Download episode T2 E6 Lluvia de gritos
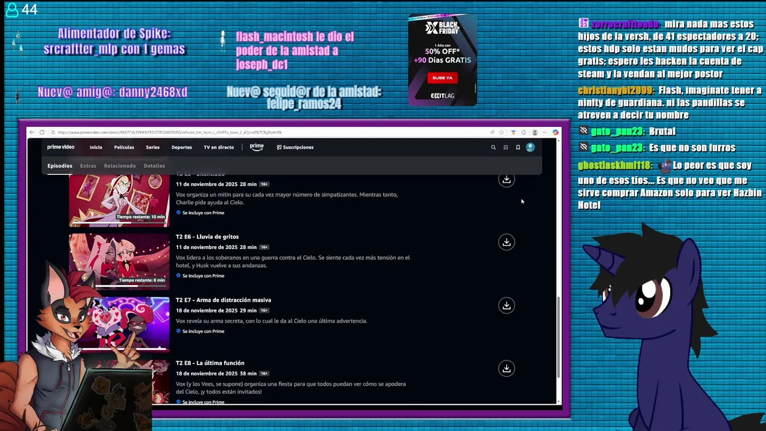Screen dimensions: 766x431 506,242
